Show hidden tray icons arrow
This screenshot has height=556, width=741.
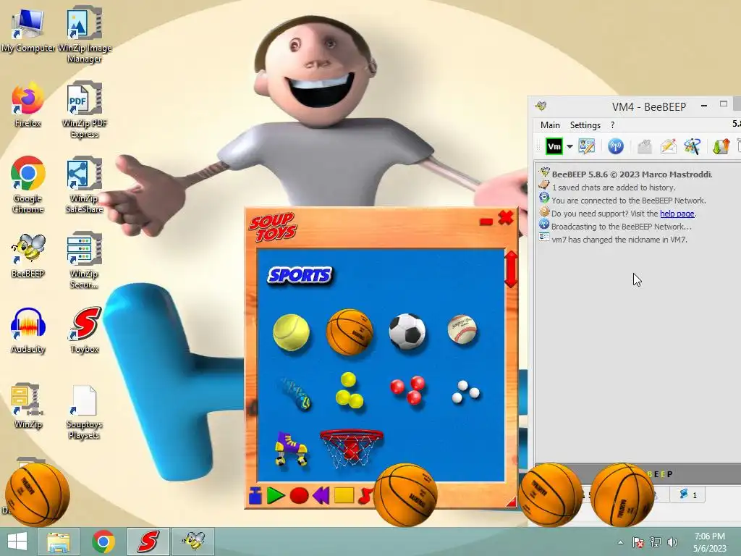pyautogui.click(x=620, y=542)
